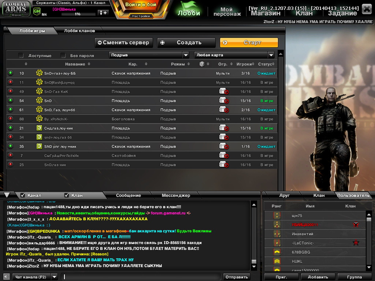Viewport: 375px width, 281px height.
Task: Click the Группа button
Action: (354, 277)
